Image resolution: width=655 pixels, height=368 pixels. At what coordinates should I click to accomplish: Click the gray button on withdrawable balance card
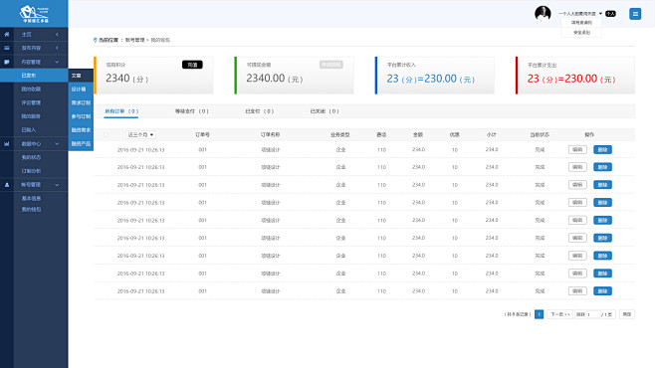[331, 65]
